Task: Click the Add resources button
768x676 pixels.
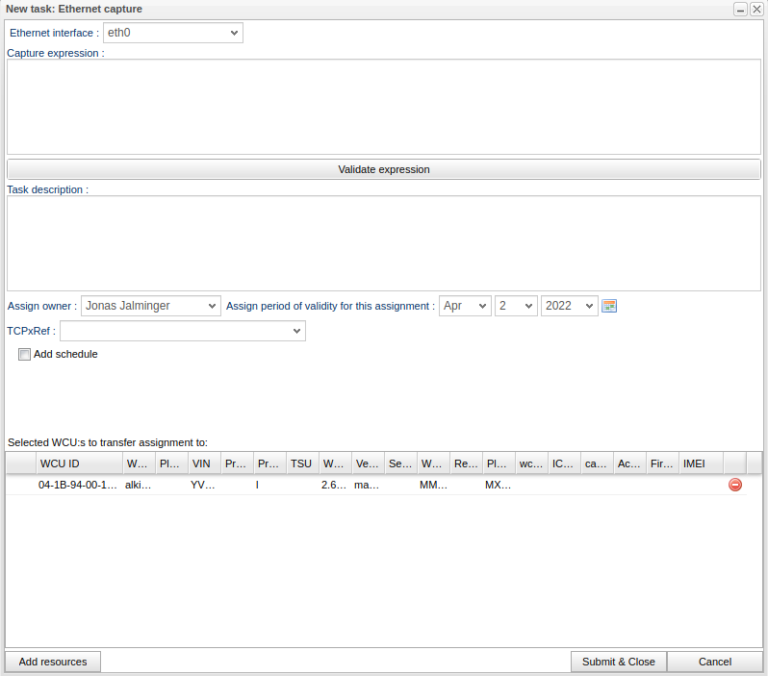Action: coord(53,662)
